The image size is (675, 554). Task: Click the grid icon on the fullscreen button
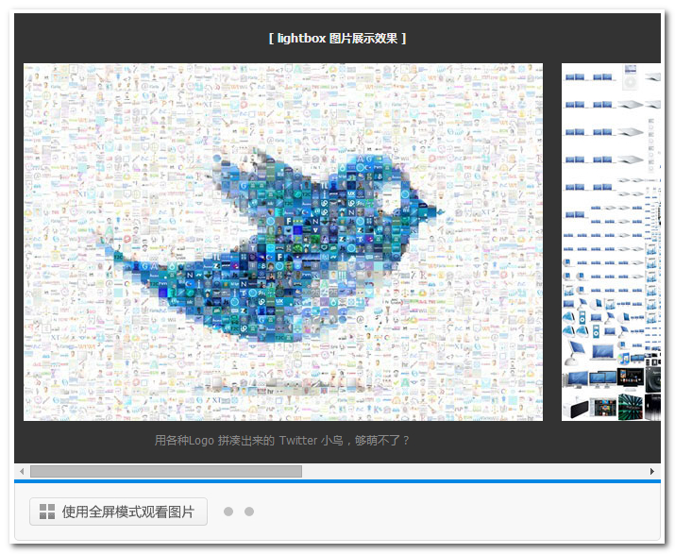(x=47, y=512)
